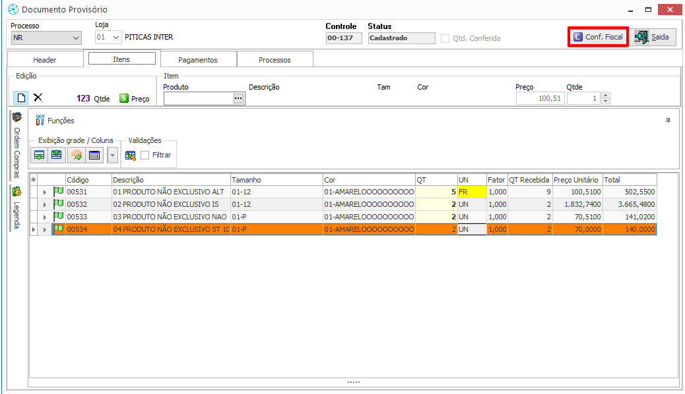This screenshot has height=394, width=685.
Task: Click the orange refresh grid icon
Action: [77, 155]
